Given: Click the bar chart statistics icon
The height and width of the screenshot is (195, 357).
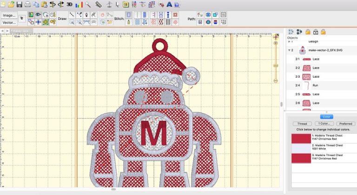Looking at the screenshot, I should (79, 4).
